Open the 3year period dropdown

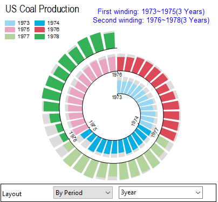[161, 192]
